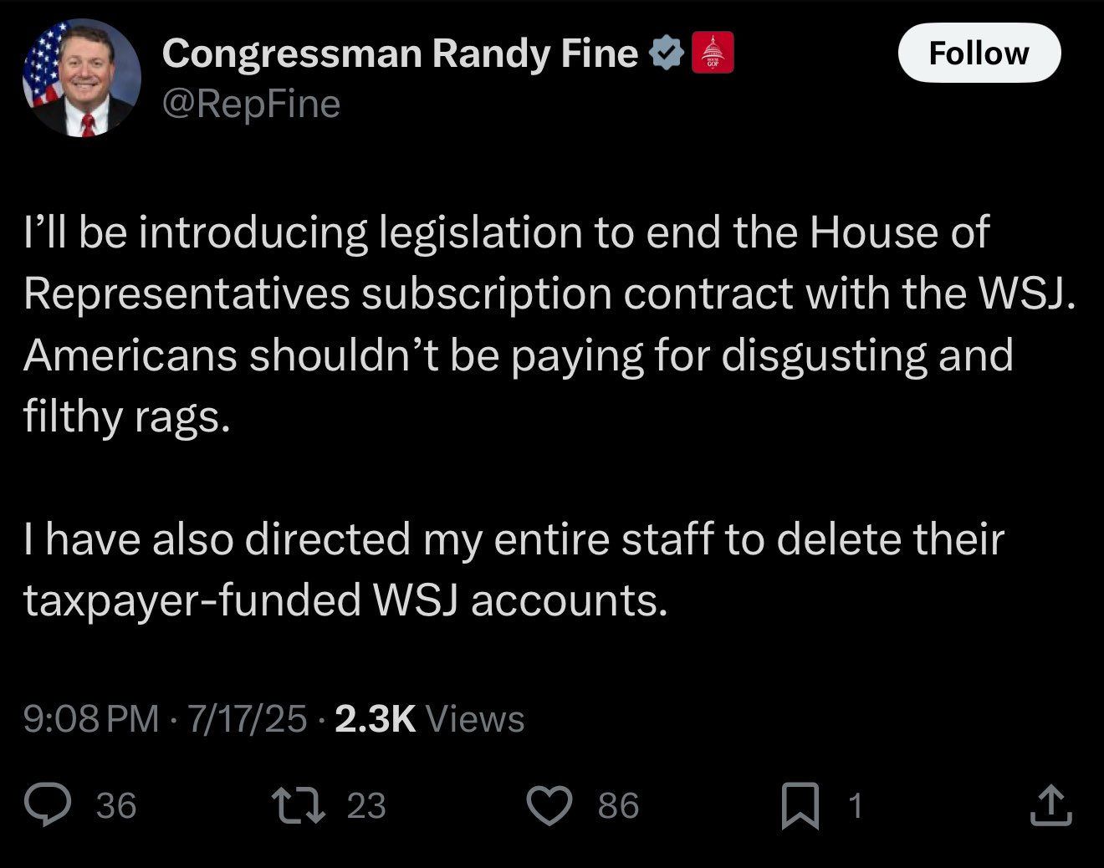Click the 36 replies count
The image size is (1104, 868).
tap(116, 806)
